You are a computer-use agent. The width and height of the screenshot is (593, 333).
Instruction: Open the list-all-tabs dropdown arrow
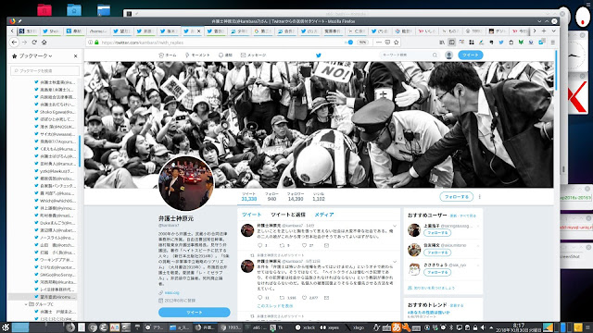click(x=553, y=31)
